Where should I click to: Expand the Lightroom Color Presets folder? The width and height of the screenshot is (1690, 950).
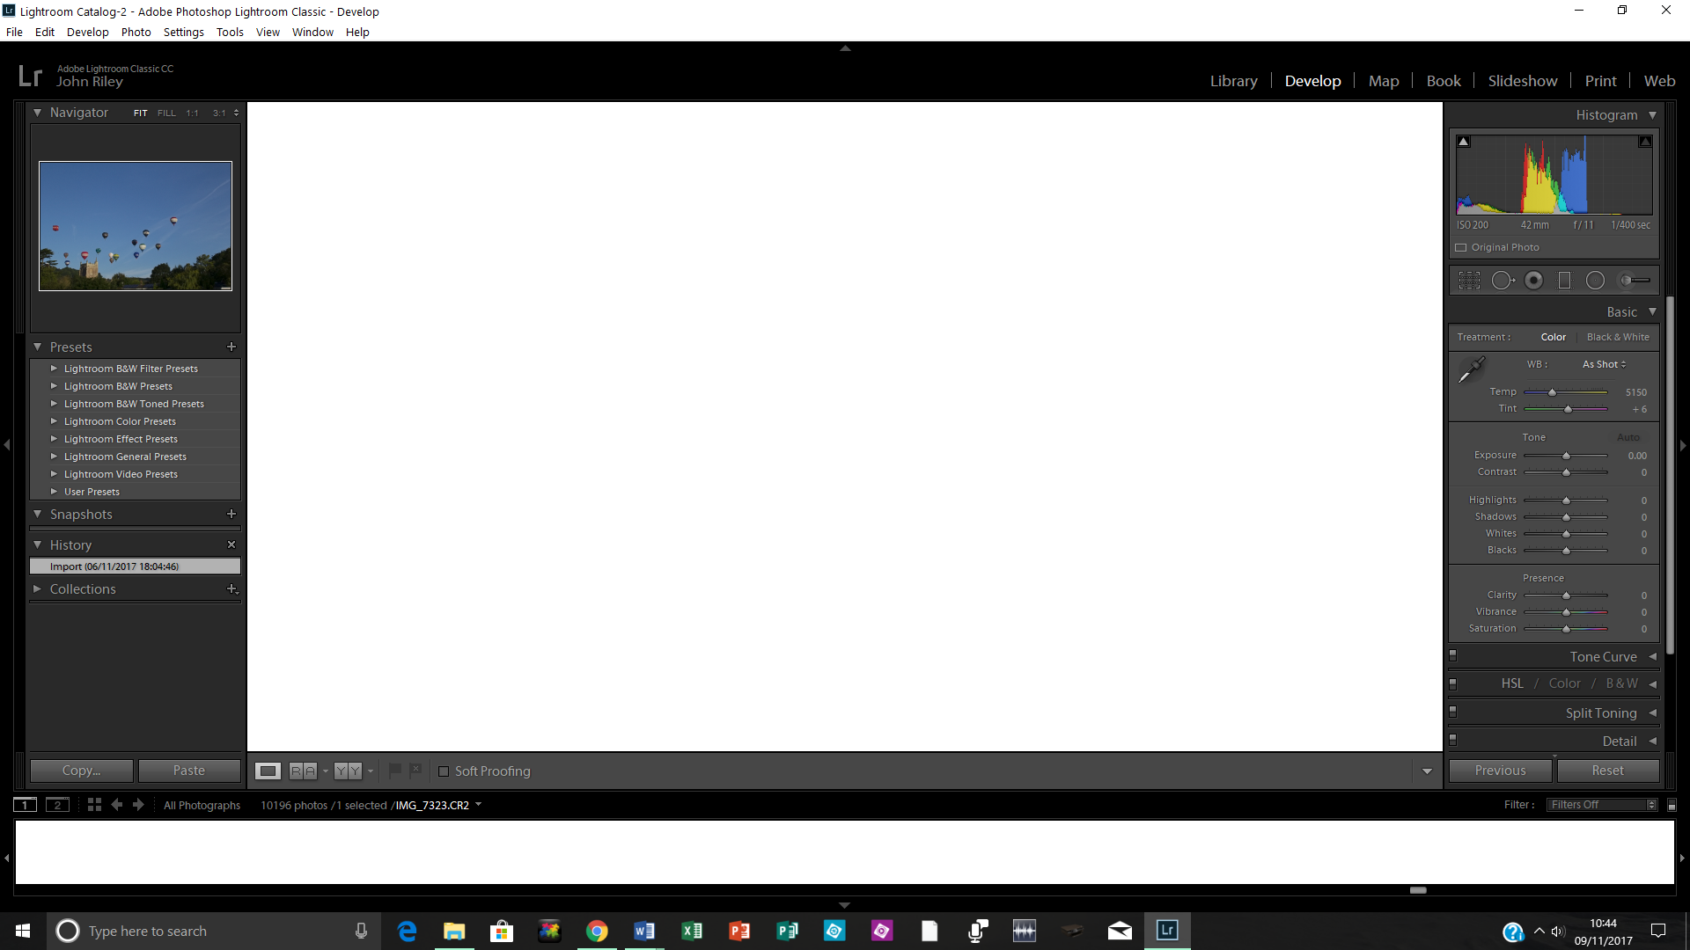click(x=54, y=421)
